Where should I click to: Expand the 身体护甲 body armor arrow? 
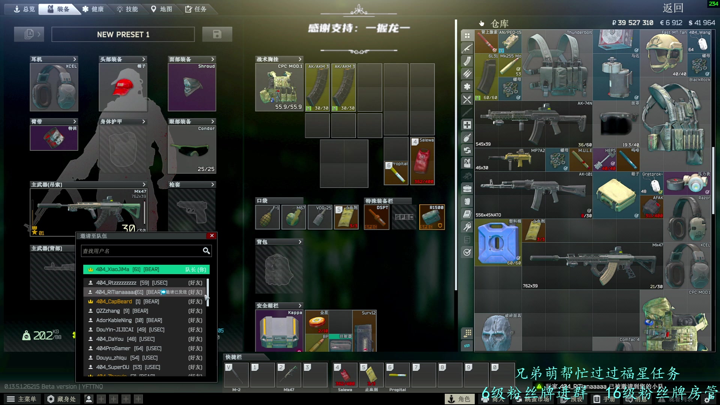coord(143,121)
